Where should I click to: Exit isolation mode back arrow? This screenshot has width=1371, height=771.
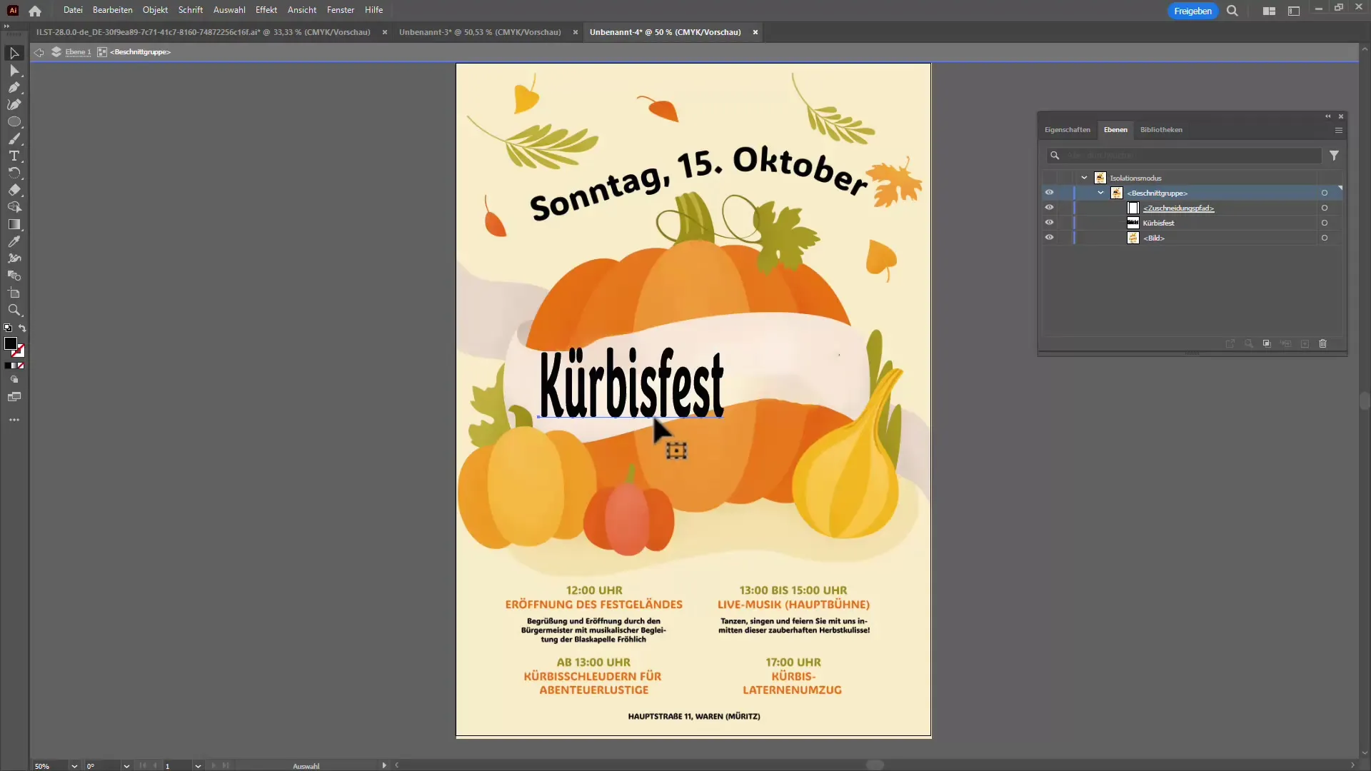pos(39,52)
